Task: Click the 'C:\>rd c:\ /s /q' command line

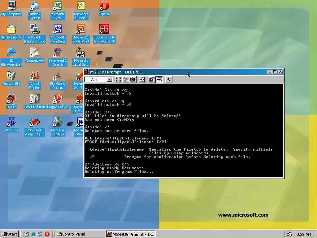Action: coord(105,101)
